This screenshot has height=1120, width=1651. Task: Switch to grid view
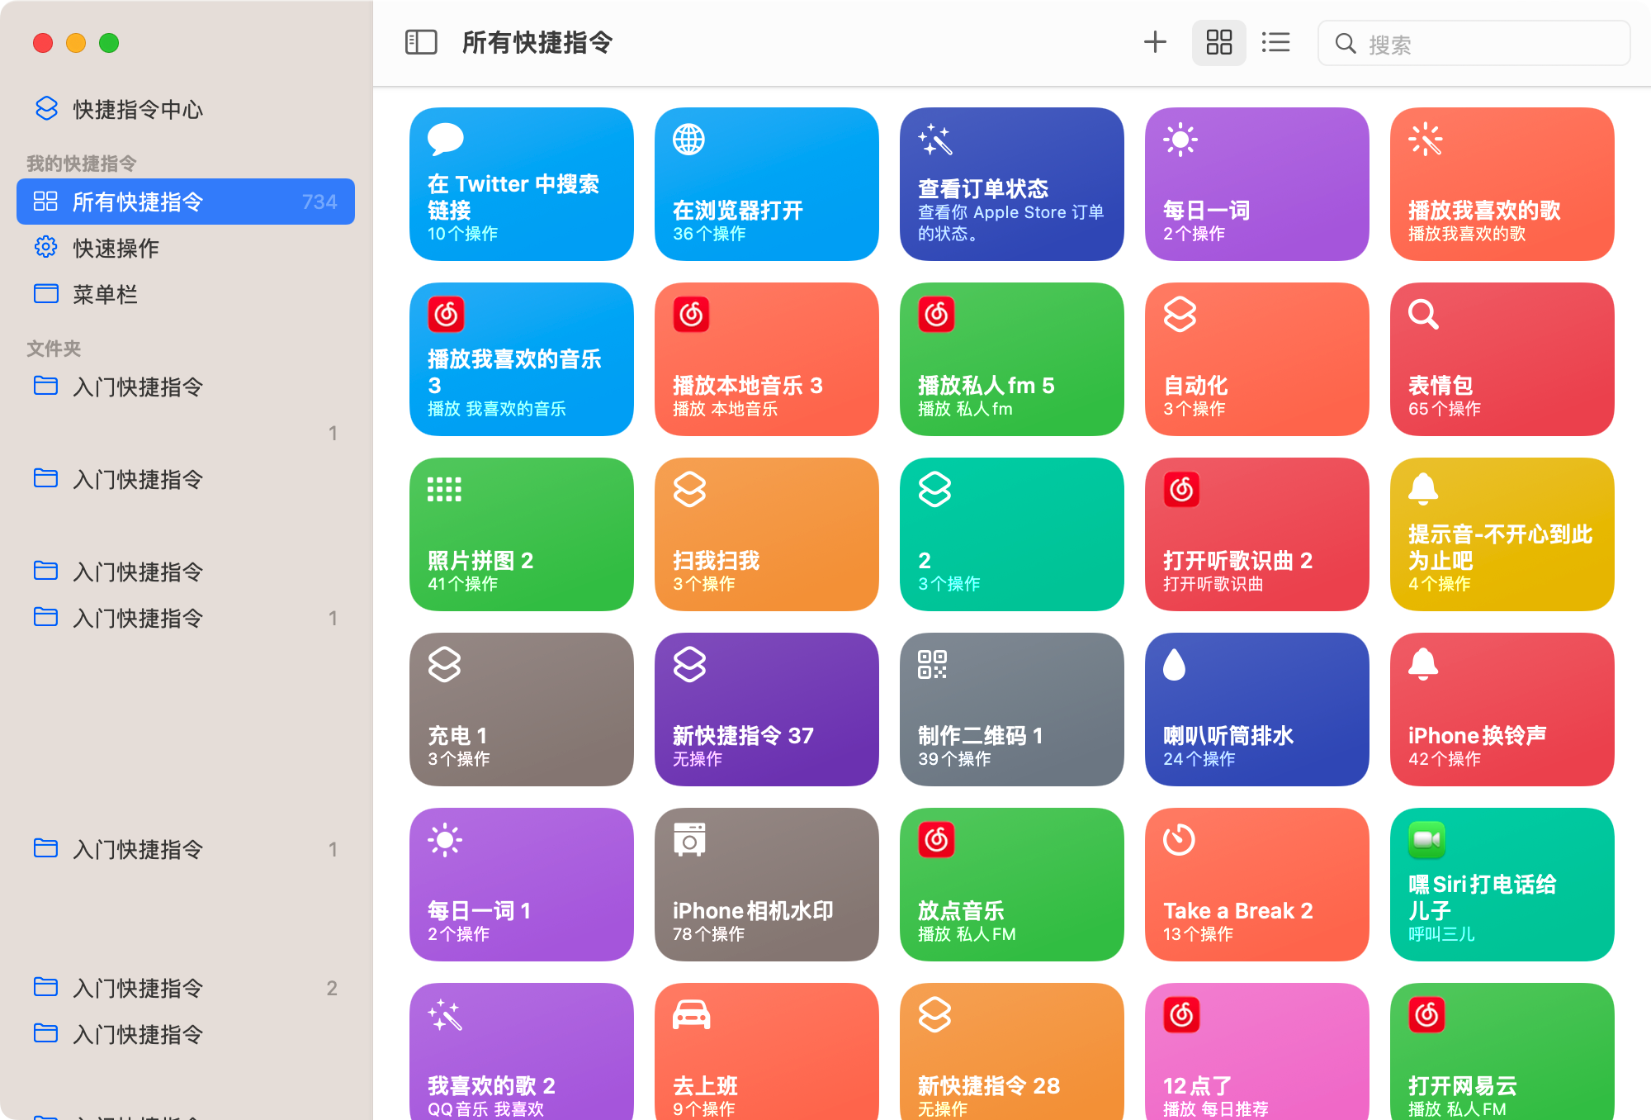[x=1218, y=42]
